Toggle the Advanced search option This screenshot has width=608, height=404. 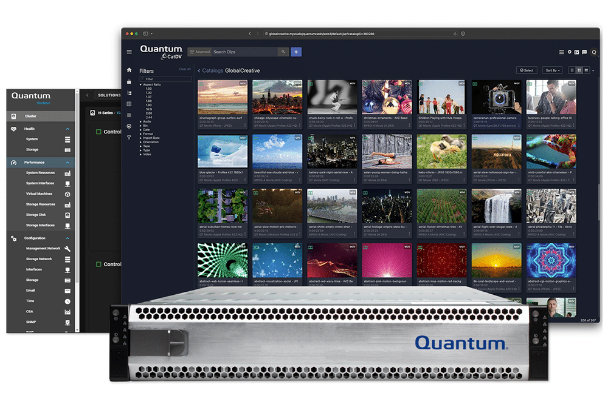[199, 51]
